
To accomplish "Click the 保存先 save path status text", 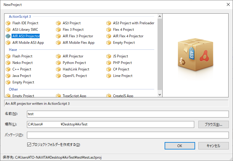I will [52, 157].
